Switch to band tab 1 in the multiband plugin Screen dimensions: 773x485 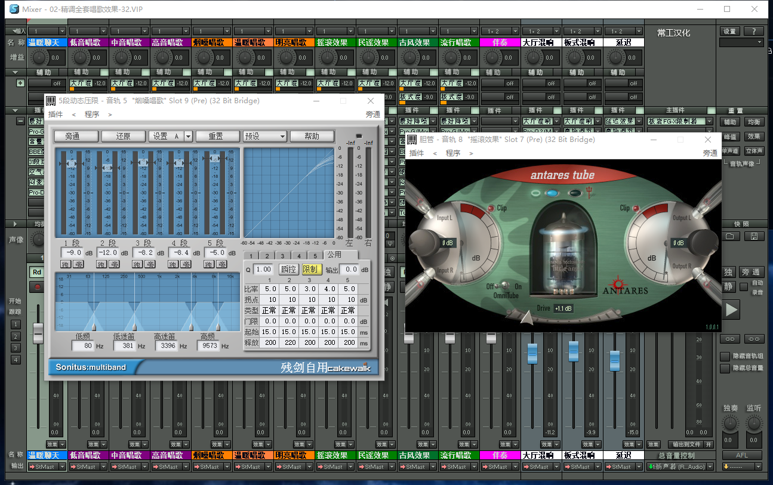click(252, 256)
